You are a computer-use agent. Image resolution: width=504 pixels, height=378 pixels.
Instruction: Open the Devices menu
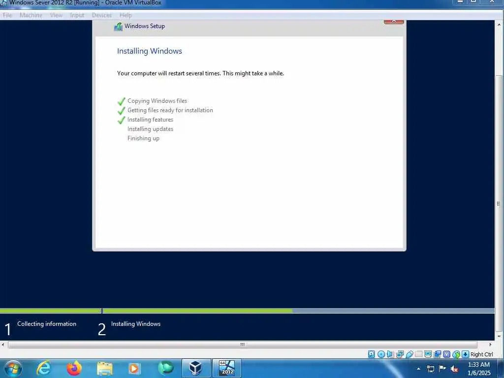101,15
